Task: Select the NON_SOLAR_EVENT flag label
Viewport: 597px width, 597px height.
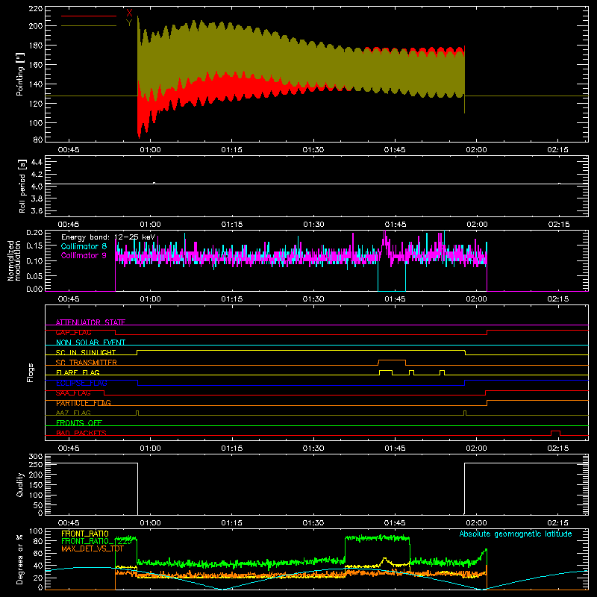Action: [x=90, y=343]
